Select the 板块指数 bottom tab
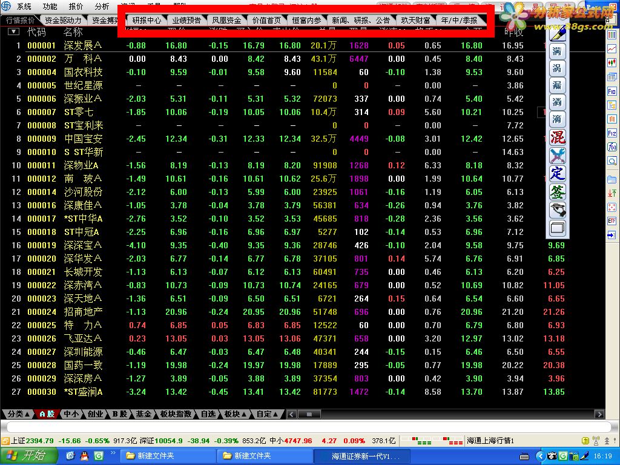The height and width of the screenshot is (465, 620). pyautogui.click(x=176, y=414)
